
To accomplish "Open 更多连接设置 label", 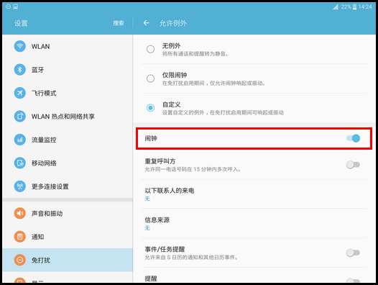I will pyautogui.click(x=50, y=186).
